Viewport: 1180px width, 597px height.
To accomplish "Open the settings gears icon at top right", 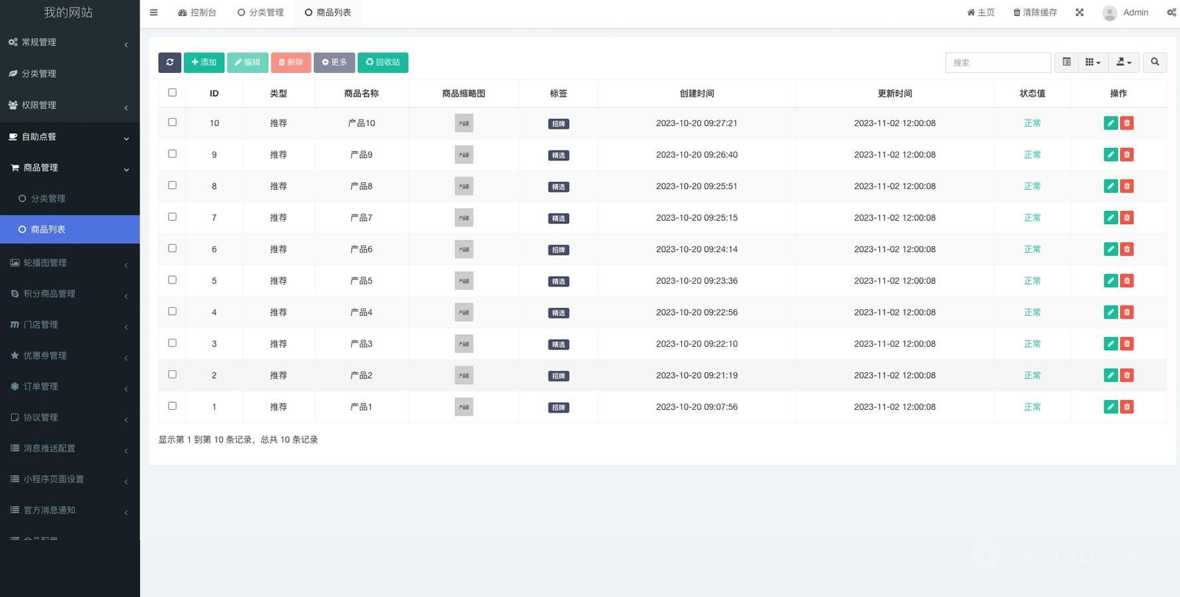I will pyautogui.click(x=1171, y=13).
